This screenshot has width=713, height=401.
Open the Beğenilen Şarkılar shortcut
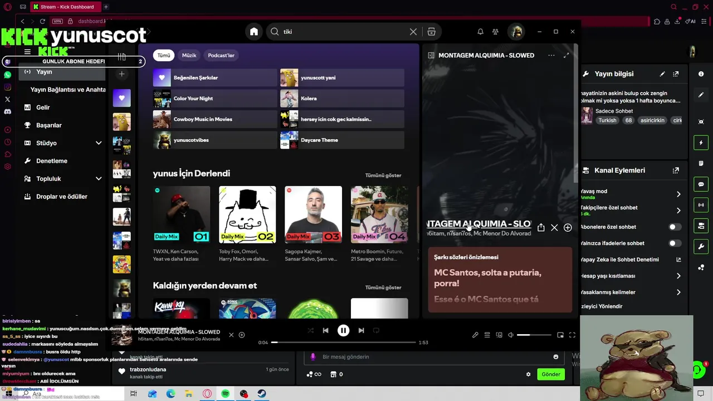coord(214,77)
